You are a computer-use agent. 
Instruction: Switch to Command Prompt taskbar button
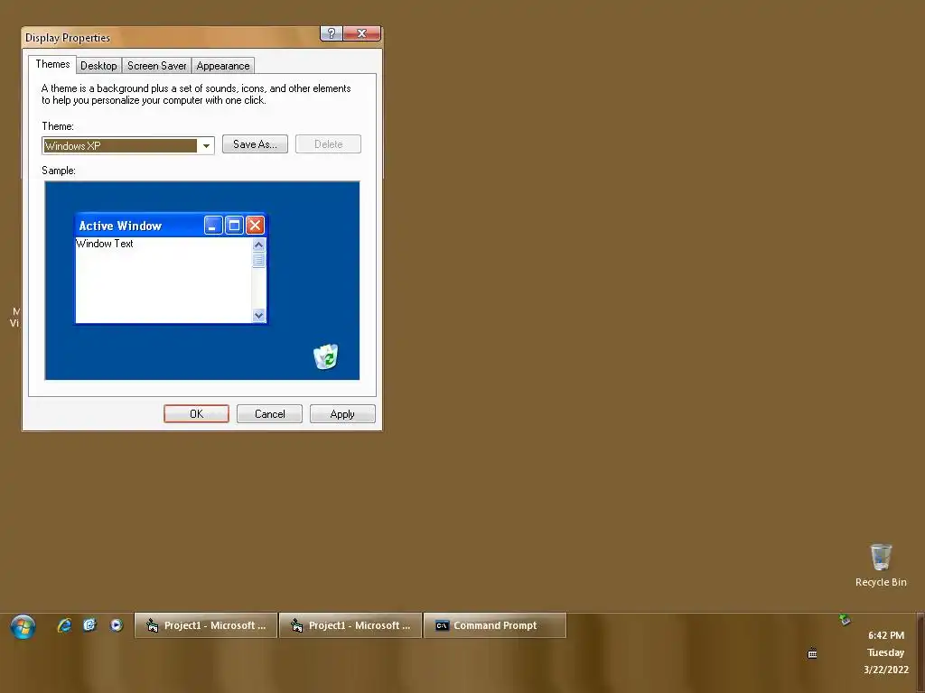(x=495, y=625)
